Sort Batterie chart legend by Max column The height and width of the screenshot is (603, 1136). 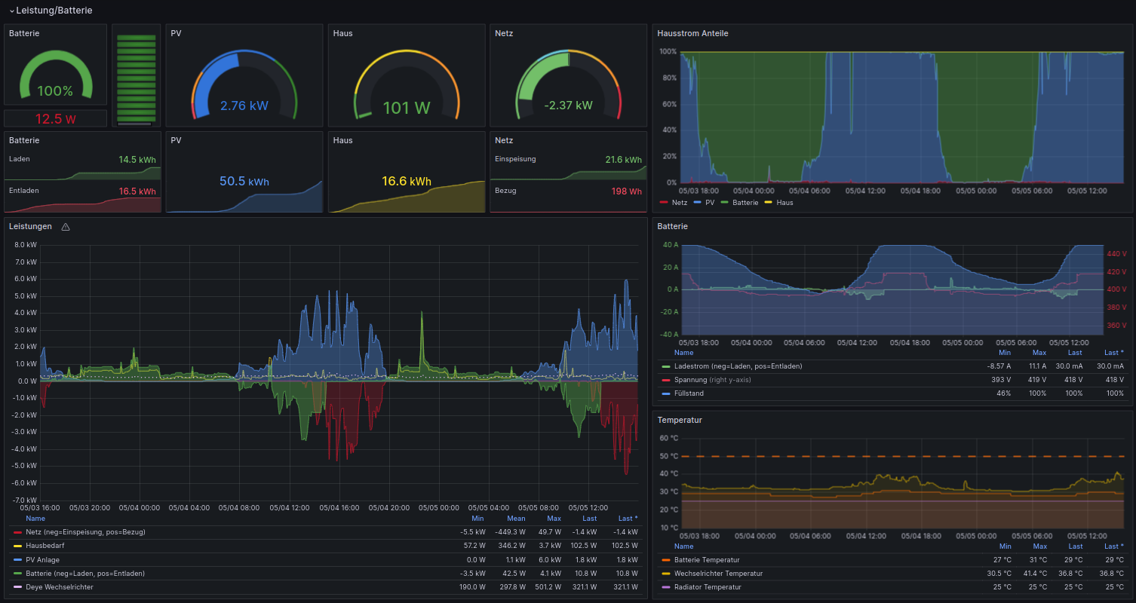pos(1039,353)
